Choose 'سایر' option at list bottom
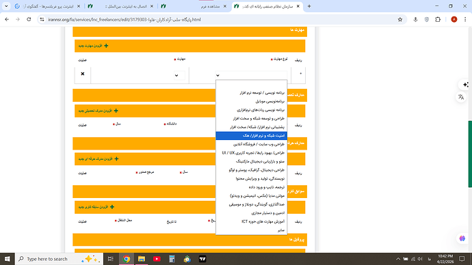Viewport: 472px width, 265px height. pyautogui.click(x=251, y=230)
